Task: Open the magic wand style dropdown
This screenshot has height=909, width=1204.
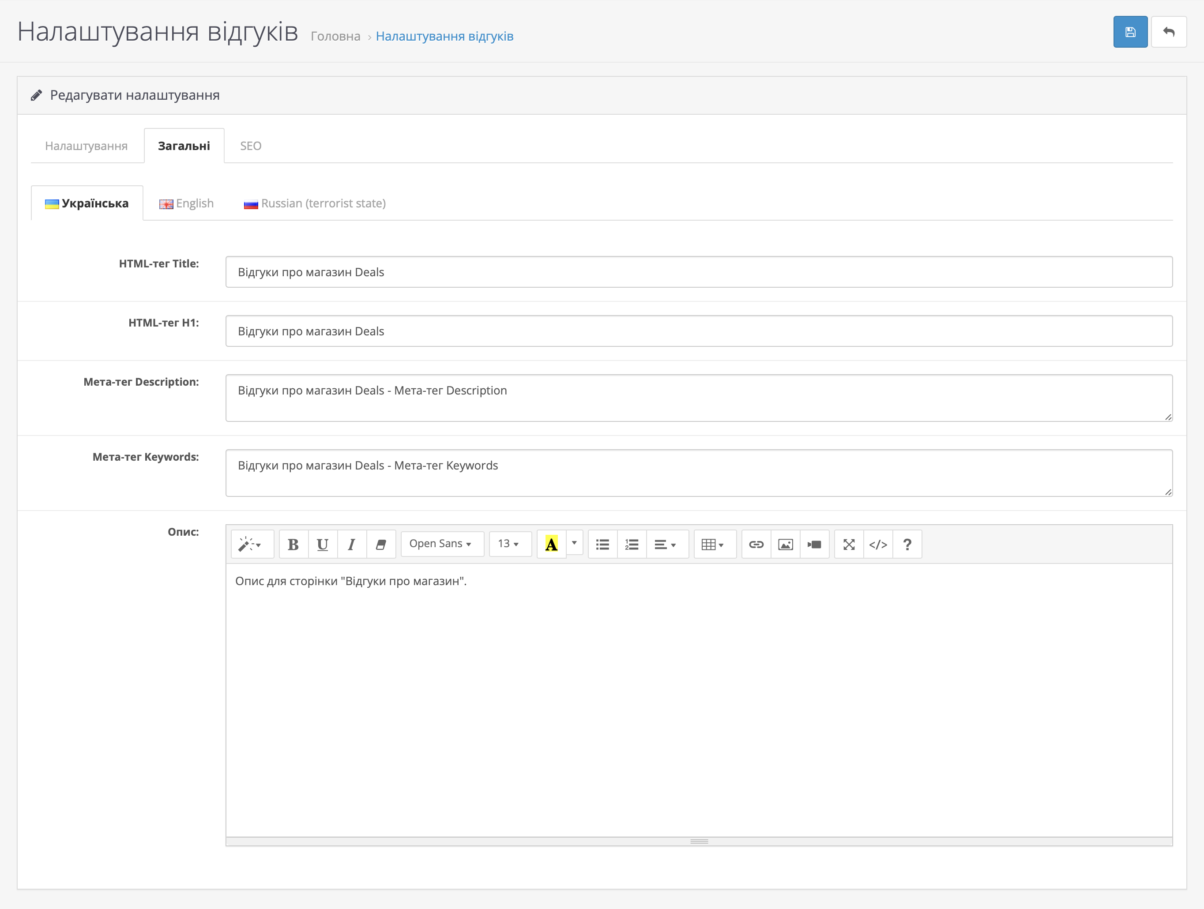Action: 251,545
